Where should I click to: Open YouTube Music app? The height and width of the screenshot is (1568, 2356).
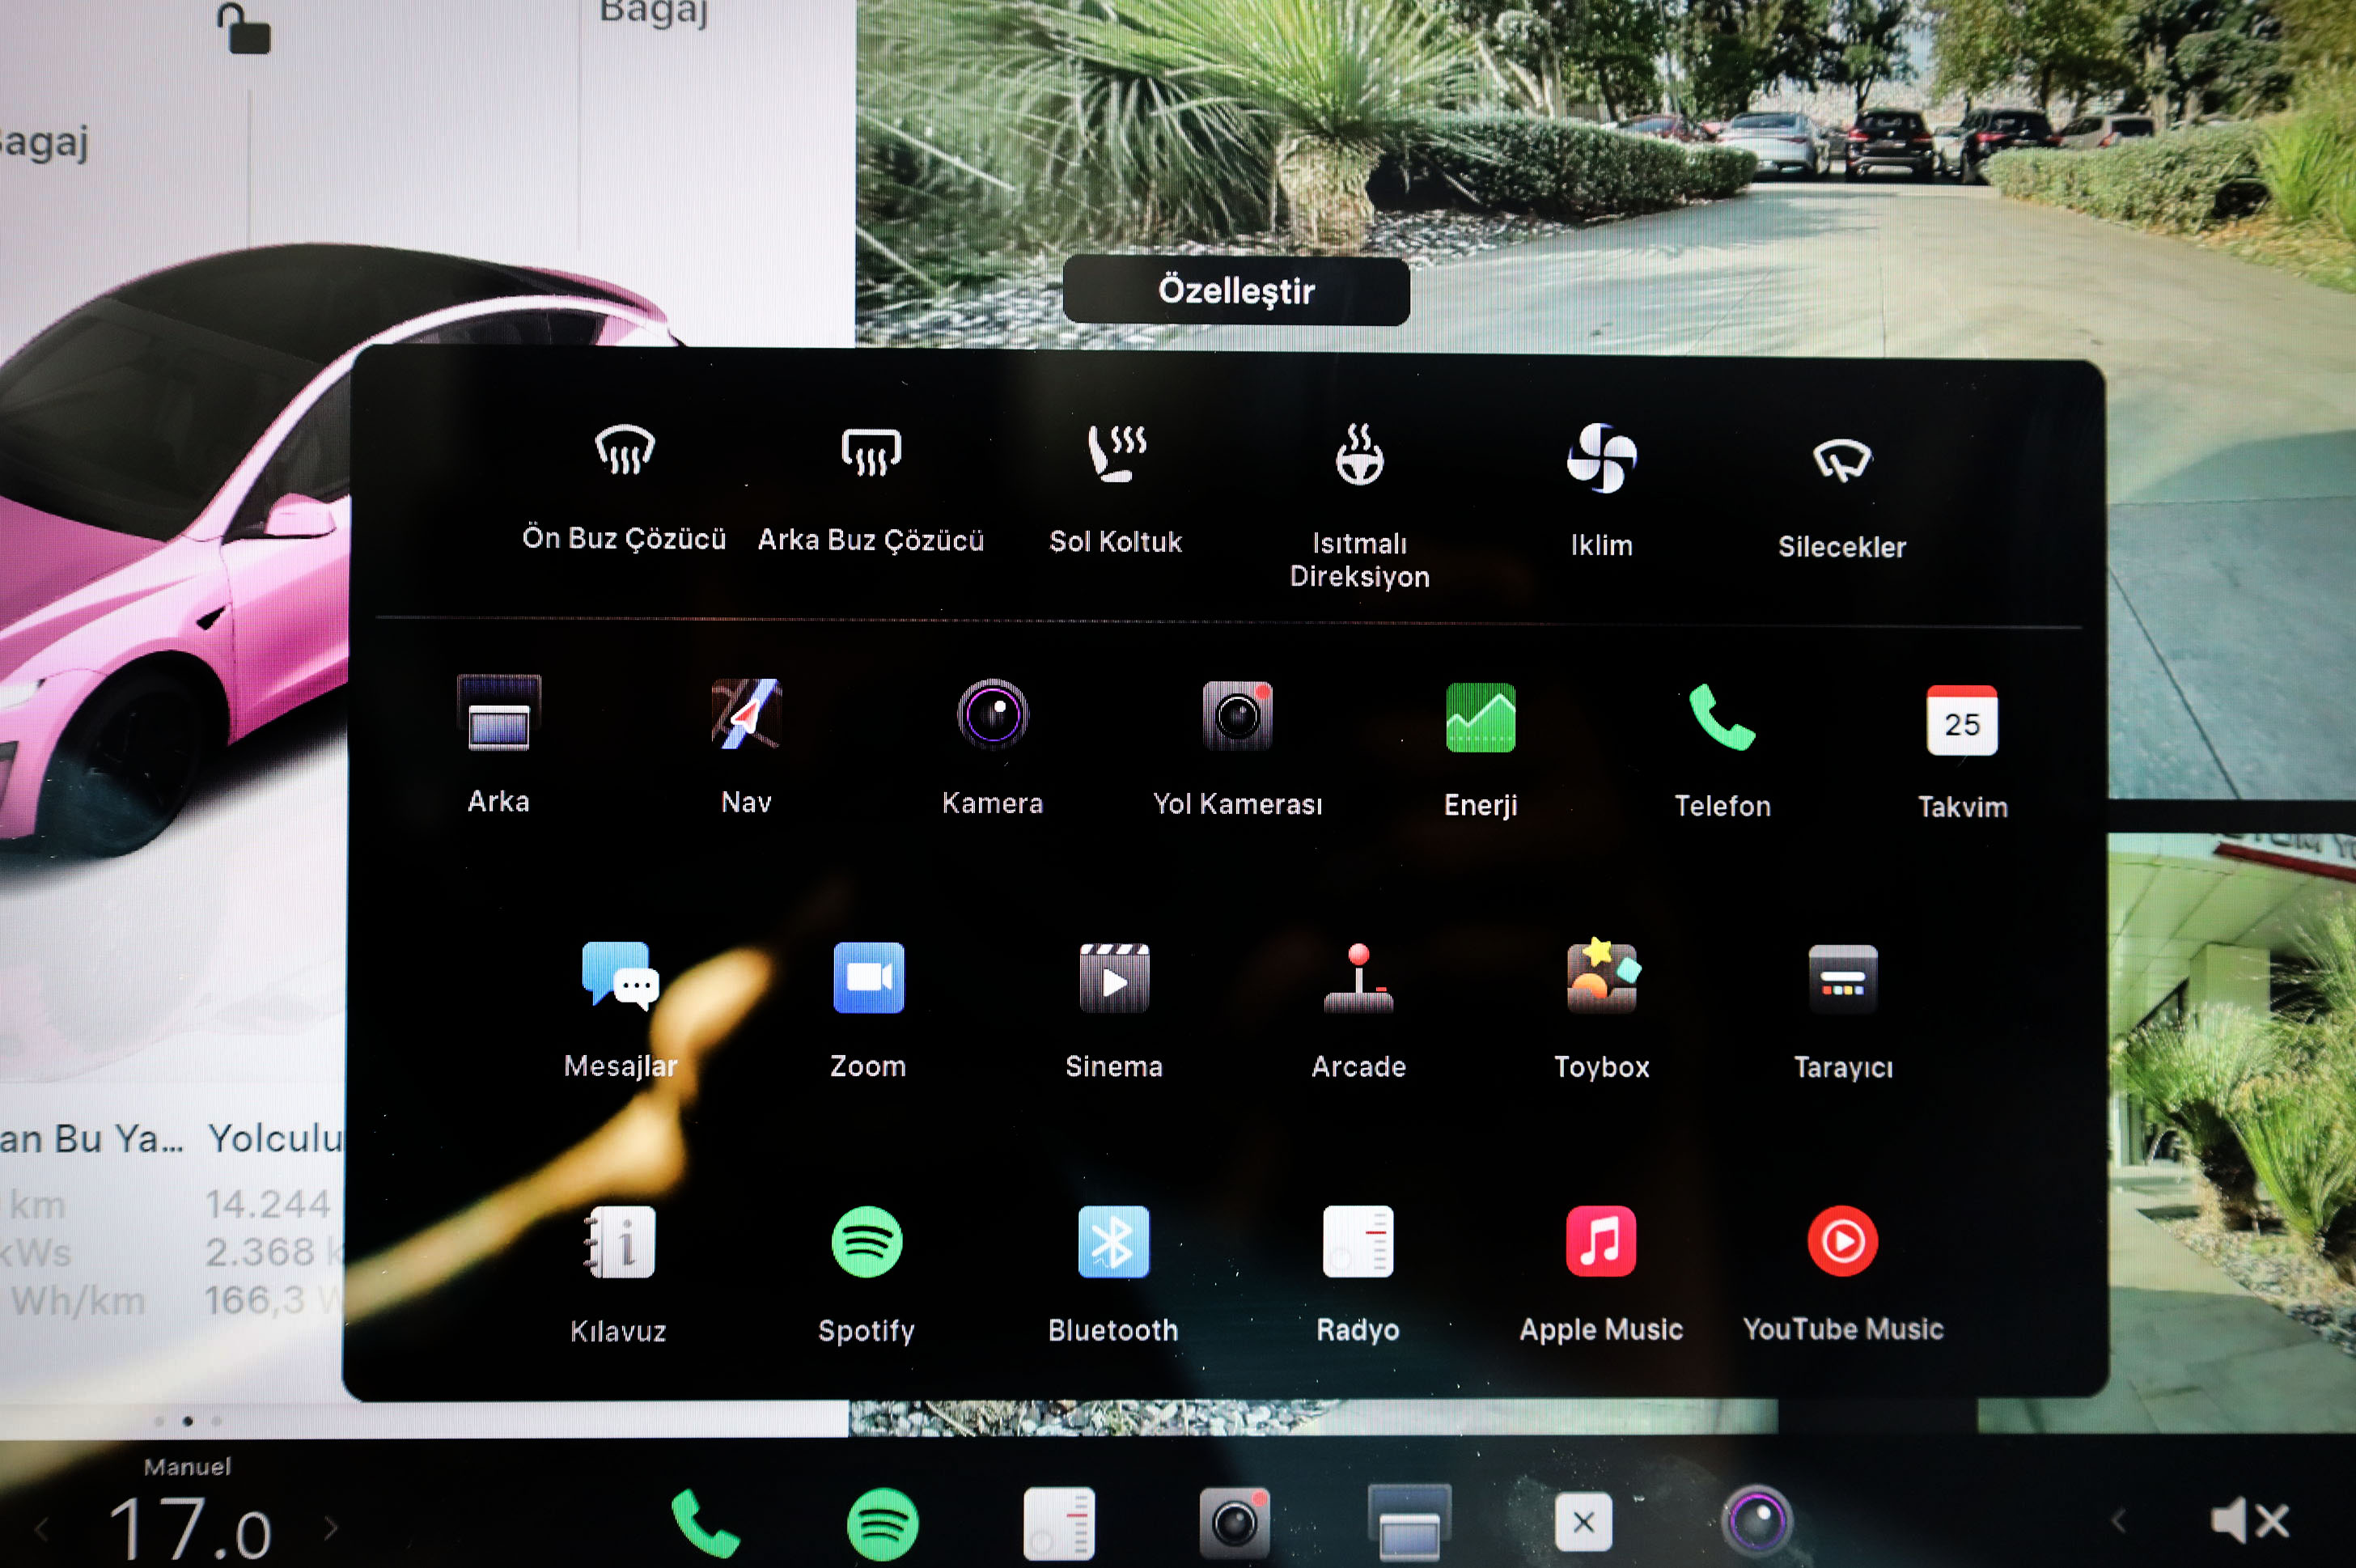coord(1842,1242)
